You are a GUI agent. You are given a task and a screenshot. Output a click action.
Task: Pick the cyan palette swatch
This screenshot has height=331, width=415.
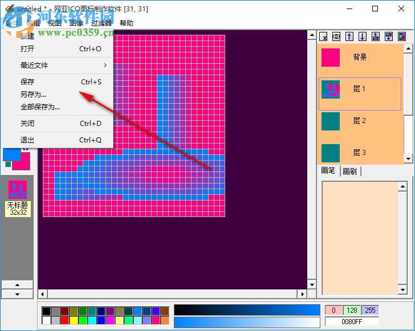92,320
